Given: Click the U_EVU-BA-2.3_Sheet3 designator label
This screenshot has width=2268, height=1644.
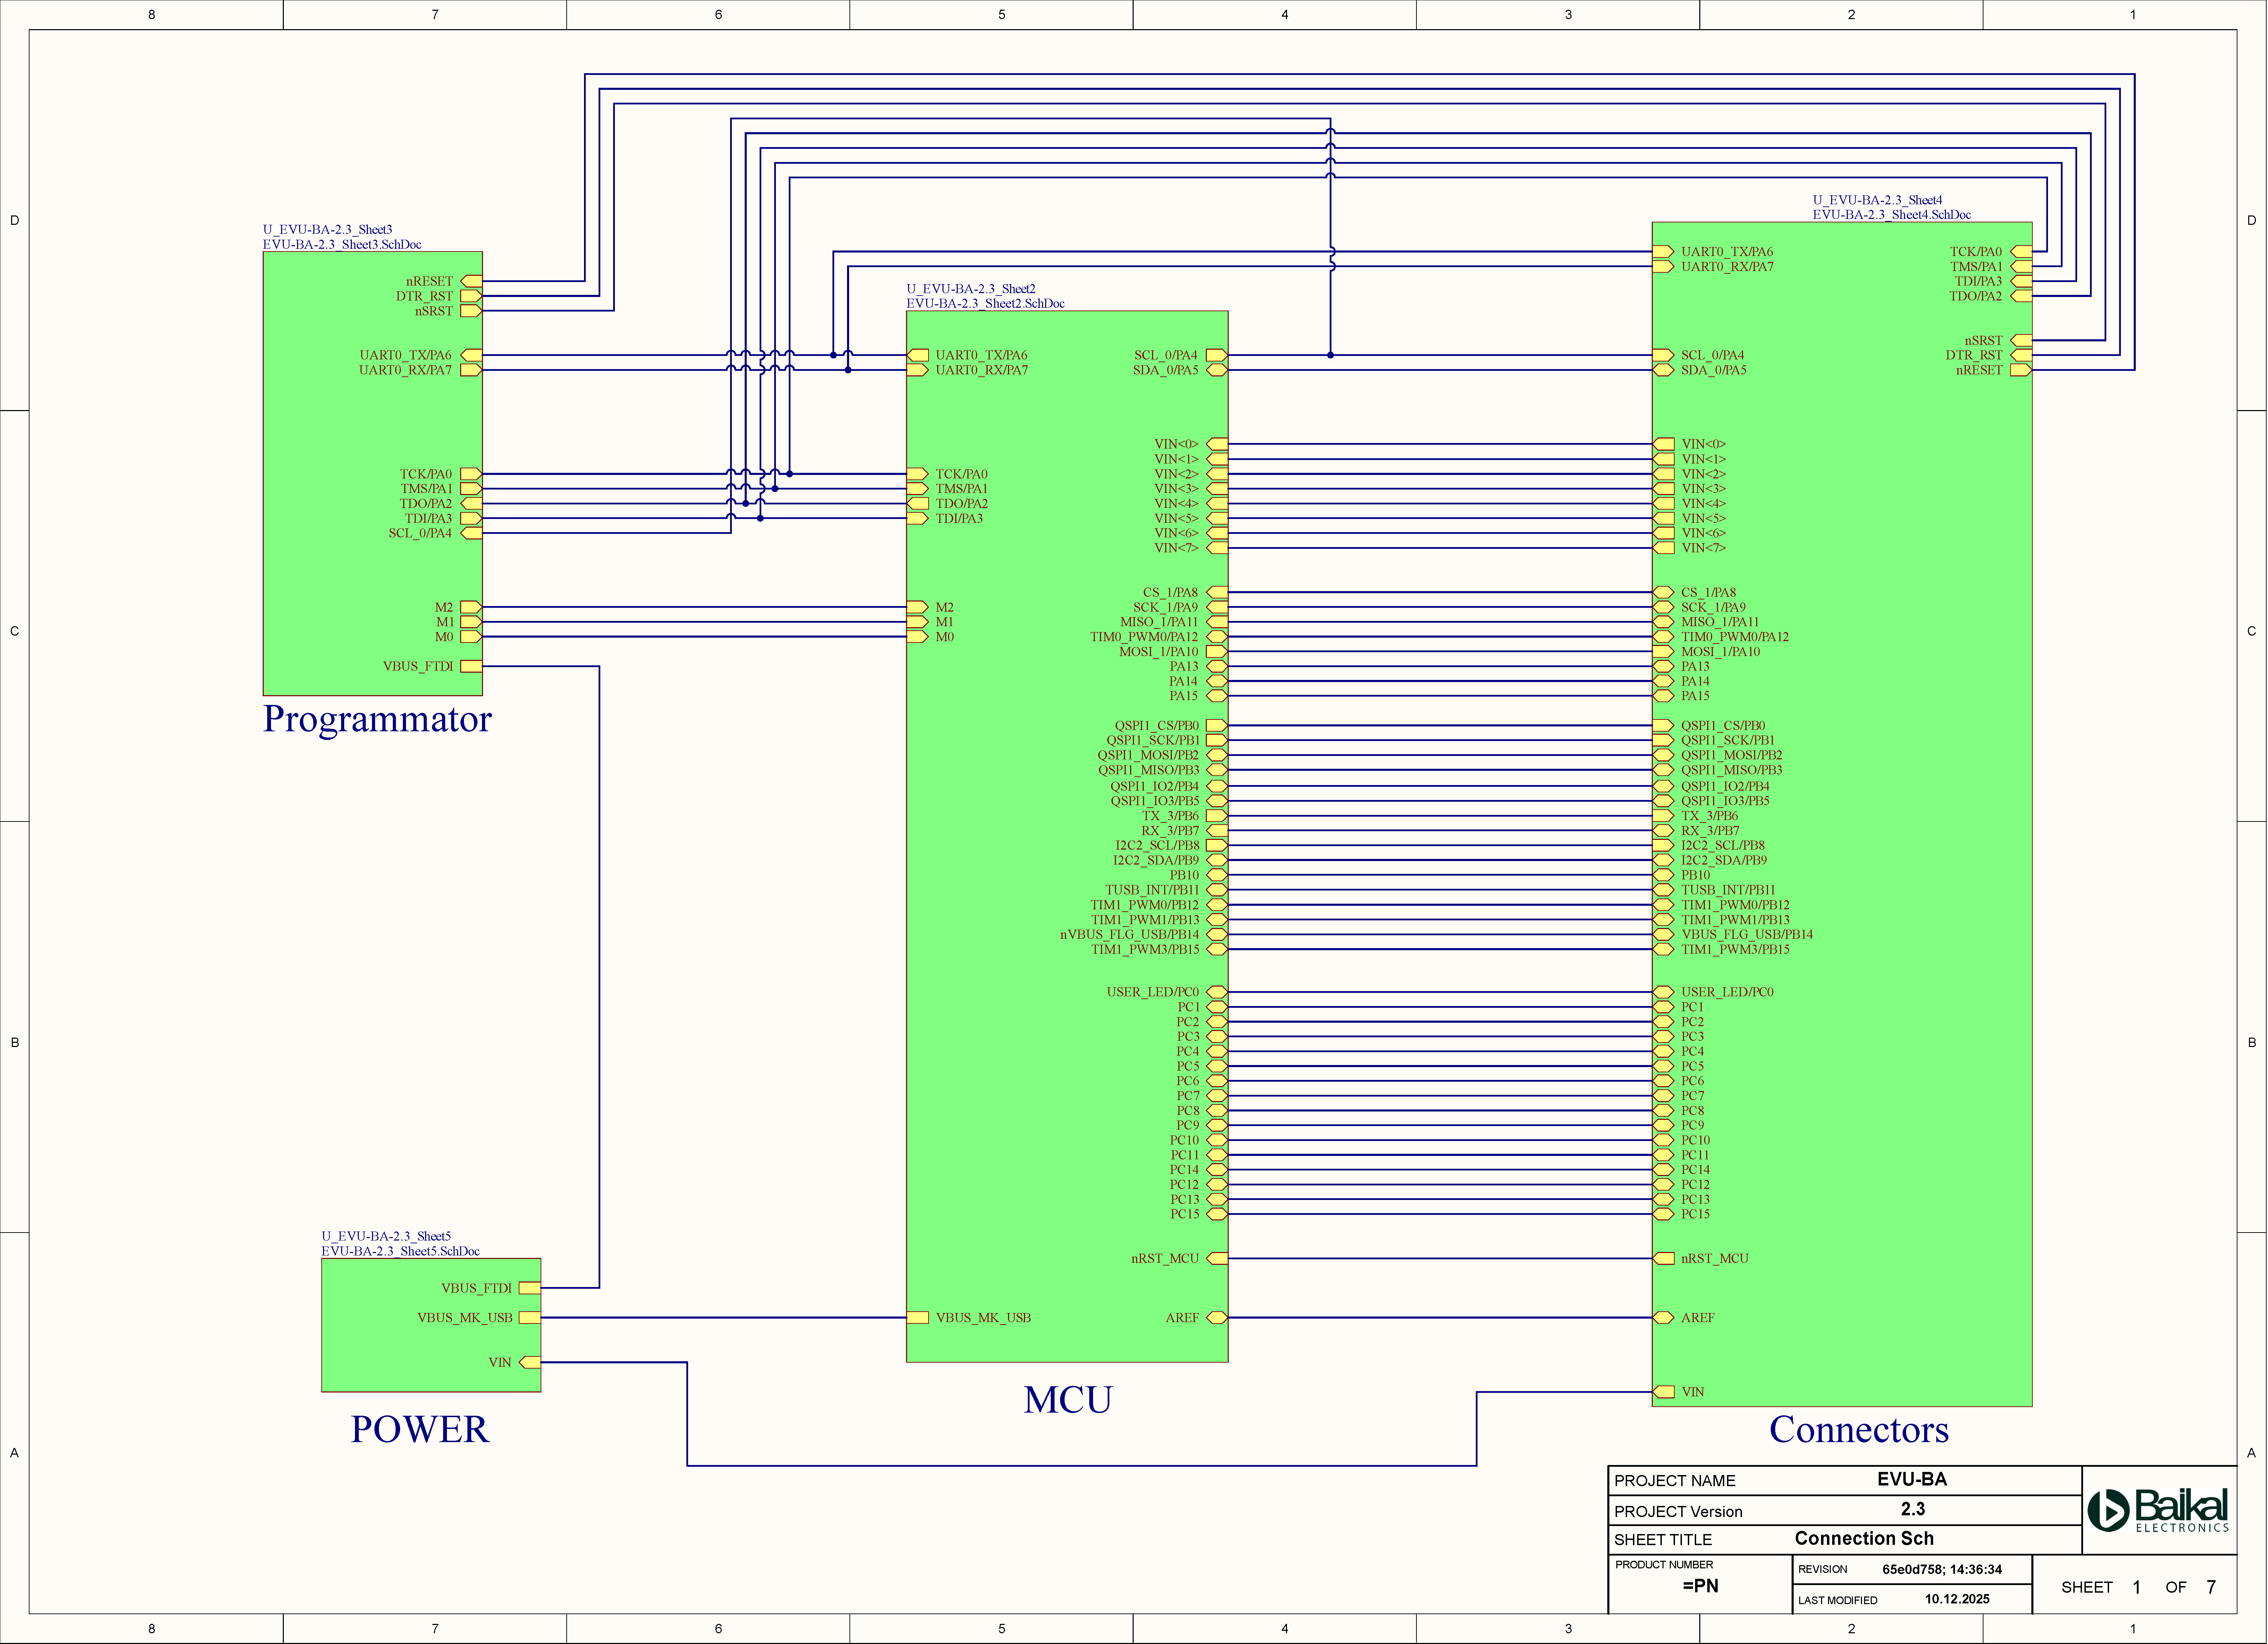Looking at the screenshot, I should pos(328,230).
